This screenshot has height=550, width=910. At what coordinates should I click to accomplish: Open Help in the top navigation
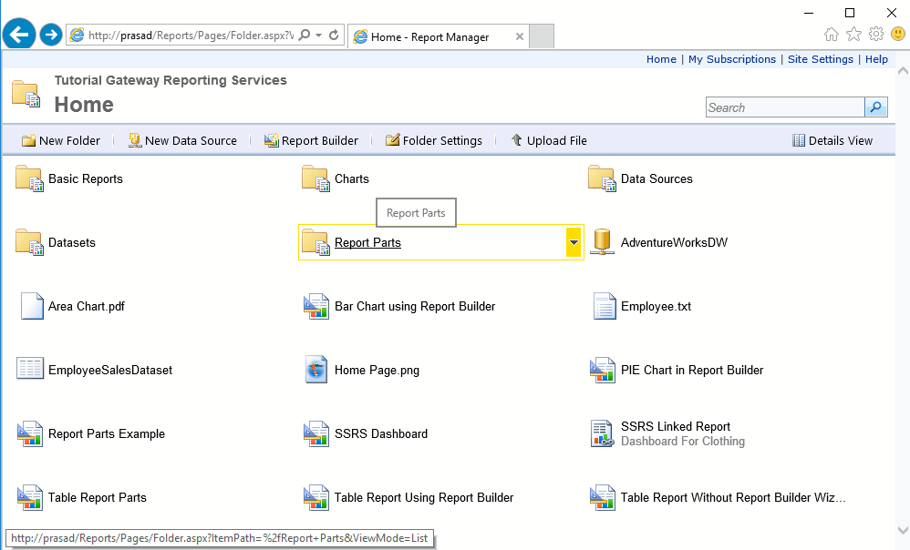click(876, 59)
